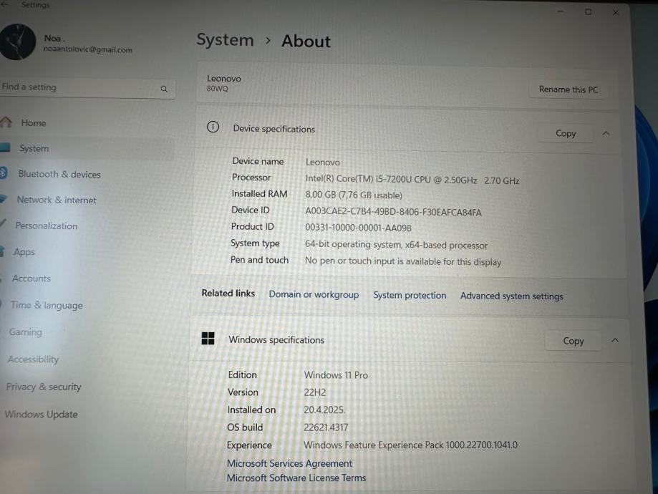Click the Experience pack value text

410,445
